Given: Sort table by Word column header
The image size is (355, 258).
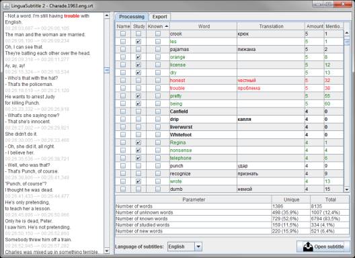Looking at the screenshot, I should pyautogui.click(x=204, y=26).
